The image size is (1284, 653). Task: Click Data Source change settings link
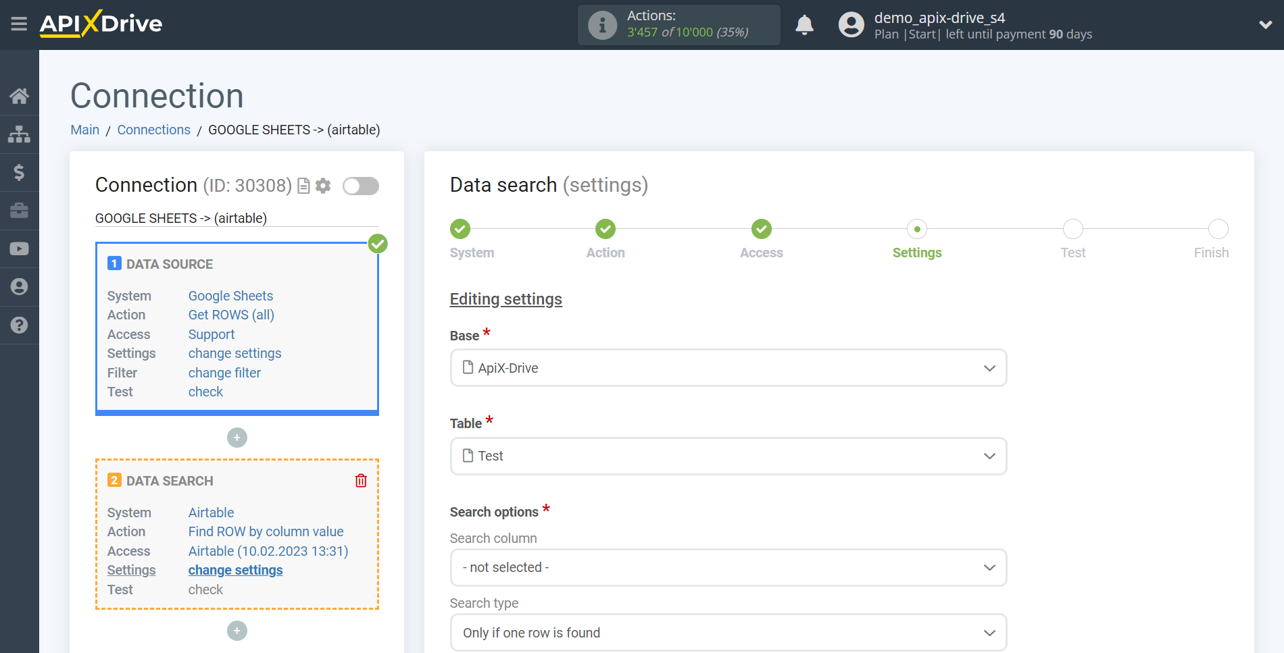(234, 353)
